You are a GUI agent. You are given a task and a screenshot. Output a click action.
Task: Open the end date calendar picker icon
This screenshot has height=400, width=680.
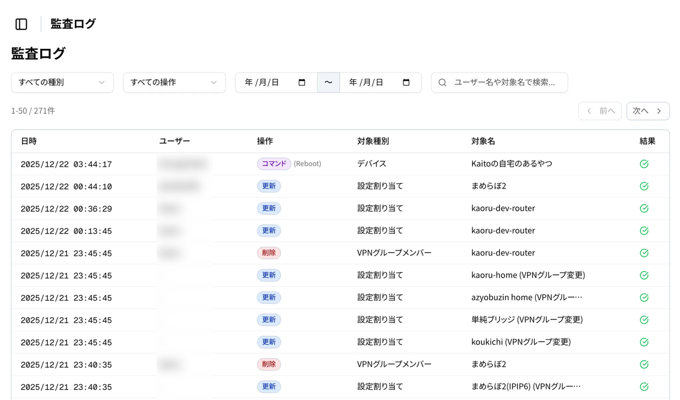406,83
